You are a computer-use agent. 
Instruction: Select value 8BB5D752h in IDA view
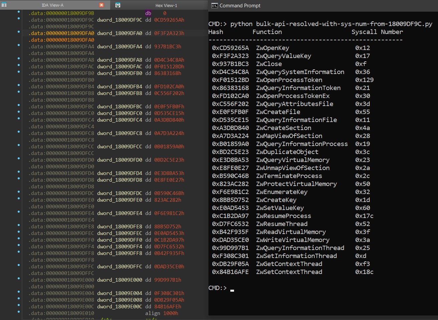point(168,227)
